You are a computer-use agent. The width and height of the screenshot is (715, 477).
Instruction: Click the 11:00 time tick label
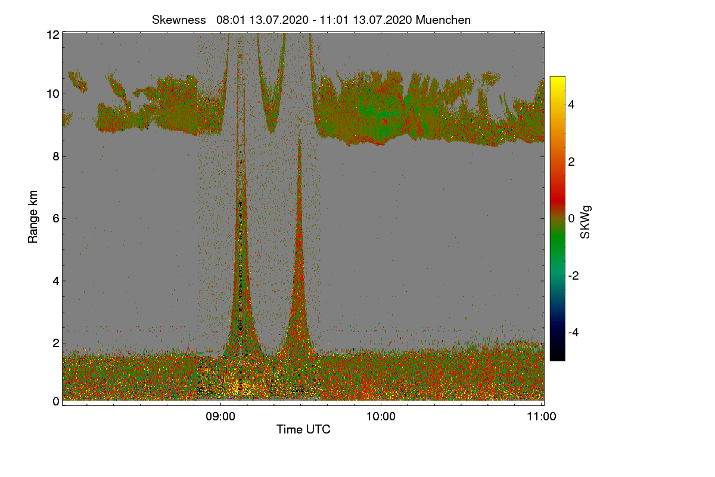pos(542,417)
